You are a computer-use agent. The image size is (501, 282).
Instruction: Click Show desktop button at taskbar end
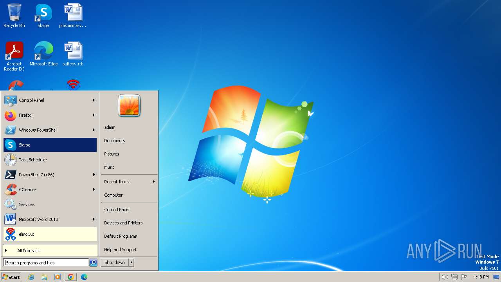pos(496,277)
